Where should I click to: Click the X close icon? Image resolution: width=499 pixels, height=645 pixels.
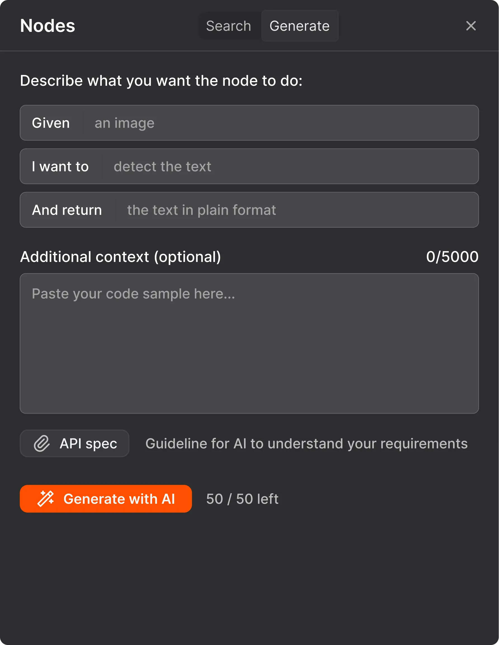471,26
